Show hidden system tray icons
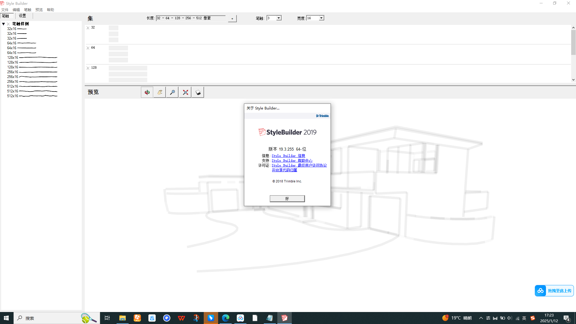The width and height of the screenshot is (576, 324). point(481,318)
